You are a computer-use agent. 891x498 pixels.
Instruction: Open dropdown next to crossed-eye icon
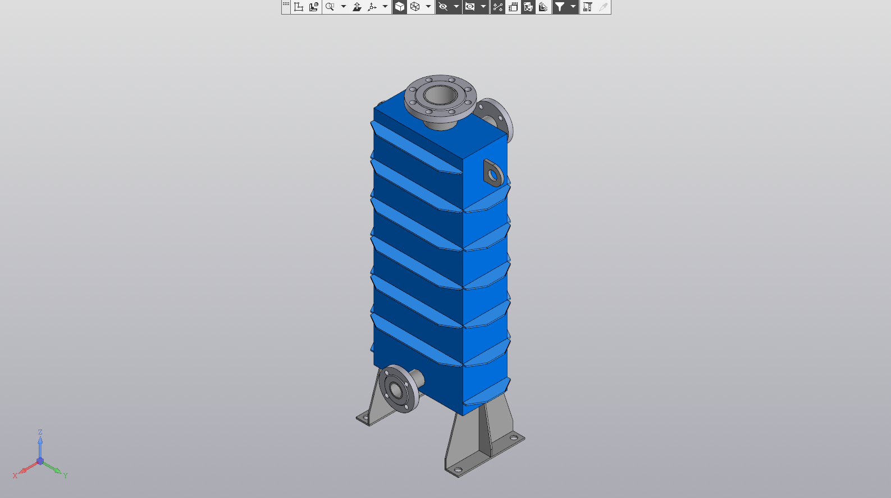456,7
